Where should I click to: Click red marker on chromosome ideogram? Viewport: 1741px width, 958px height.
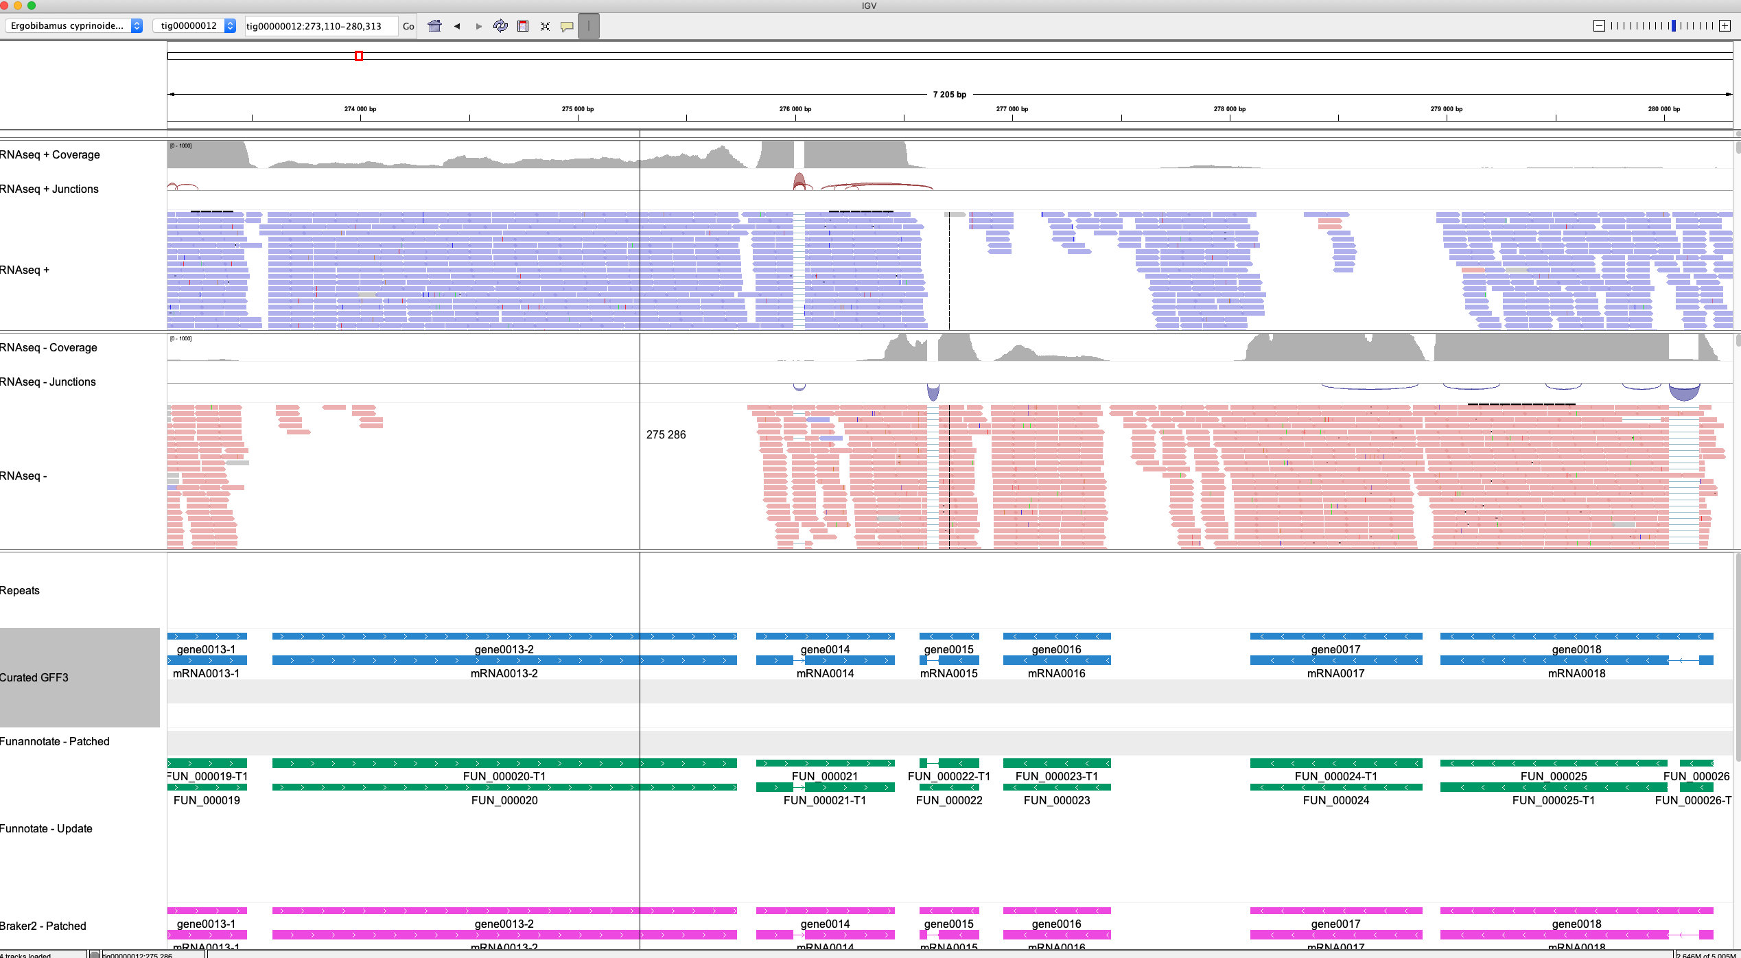coord(359,56)
